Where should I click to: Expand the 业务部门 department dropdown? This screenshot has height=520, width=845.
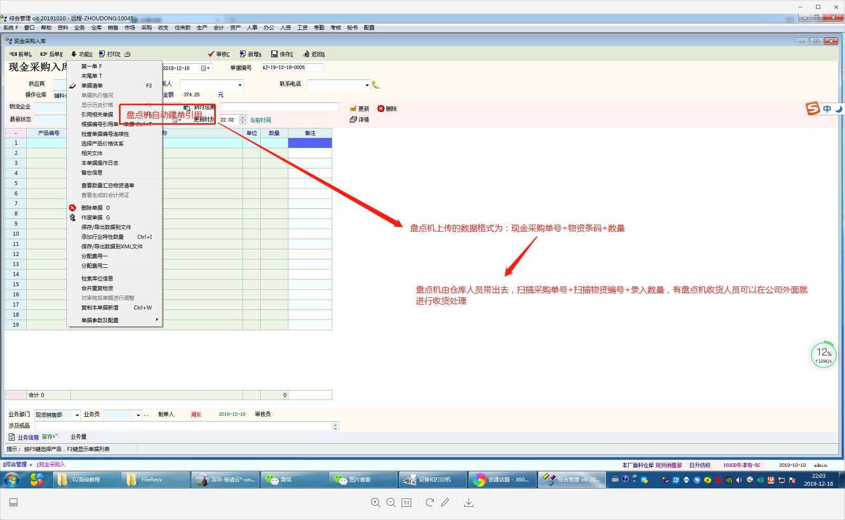pyautogui.click(x=77, y=415)
